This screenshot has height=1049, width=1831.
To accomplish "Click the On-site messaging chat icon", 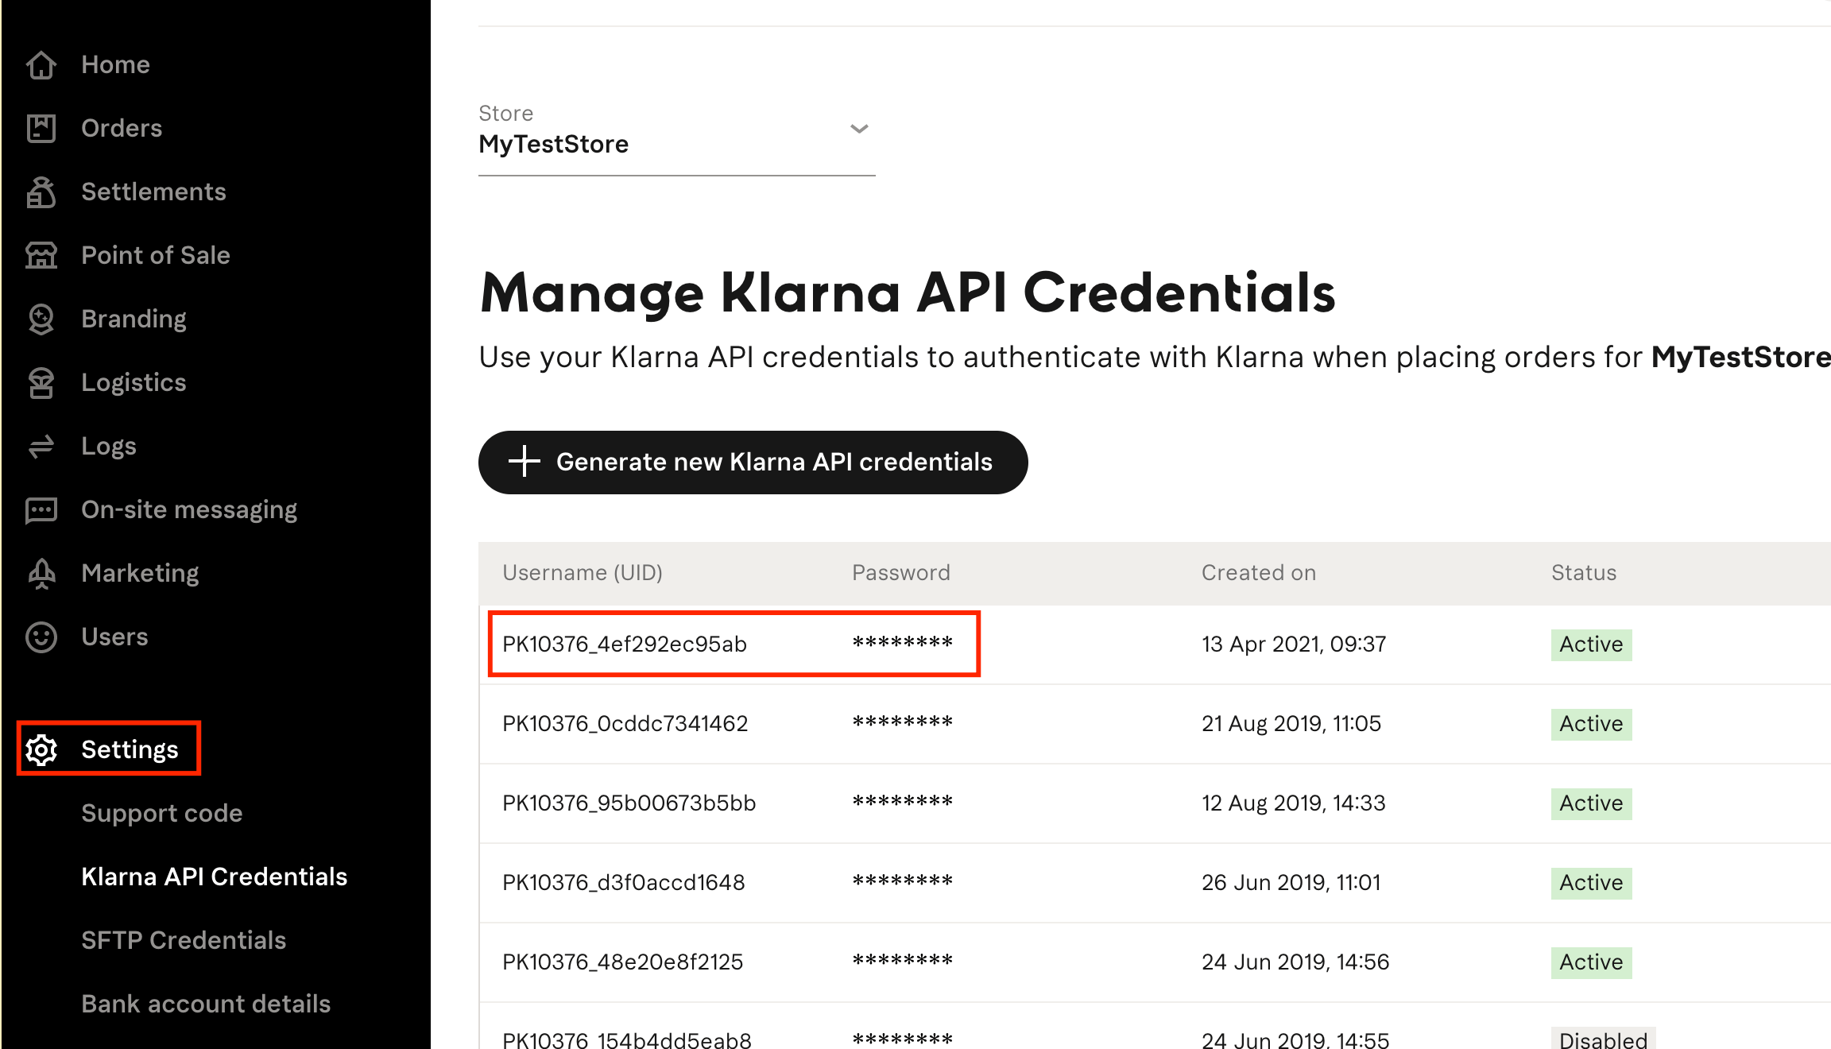I will tap(42, 509).
